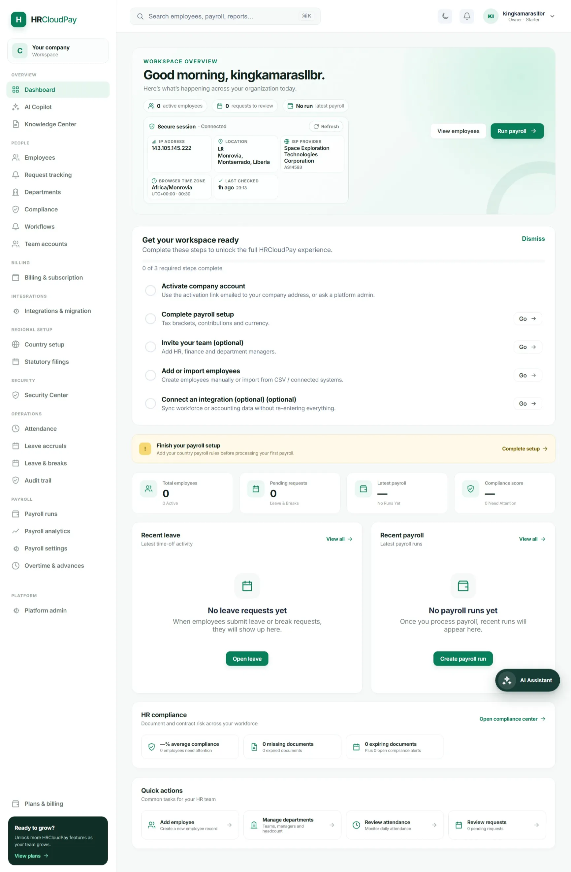Click the setup steps progress bar
Screen dimensions: 571x872
pos(343,261)
